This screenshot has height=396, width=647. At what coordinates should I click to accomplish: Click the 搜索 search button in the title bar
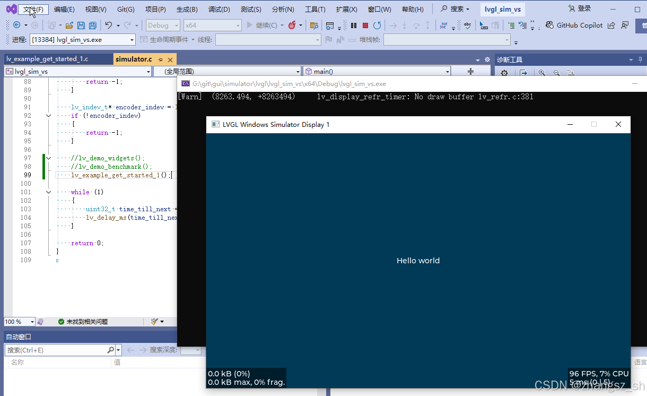tap(455, 9)
